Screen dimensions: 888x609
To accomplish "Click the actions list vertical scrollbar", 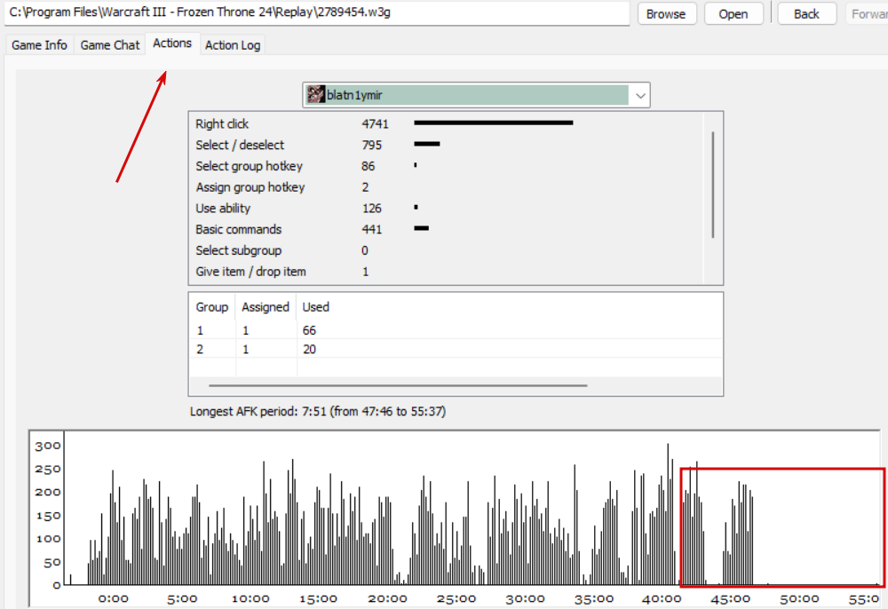I will click(x=713, y=185).
